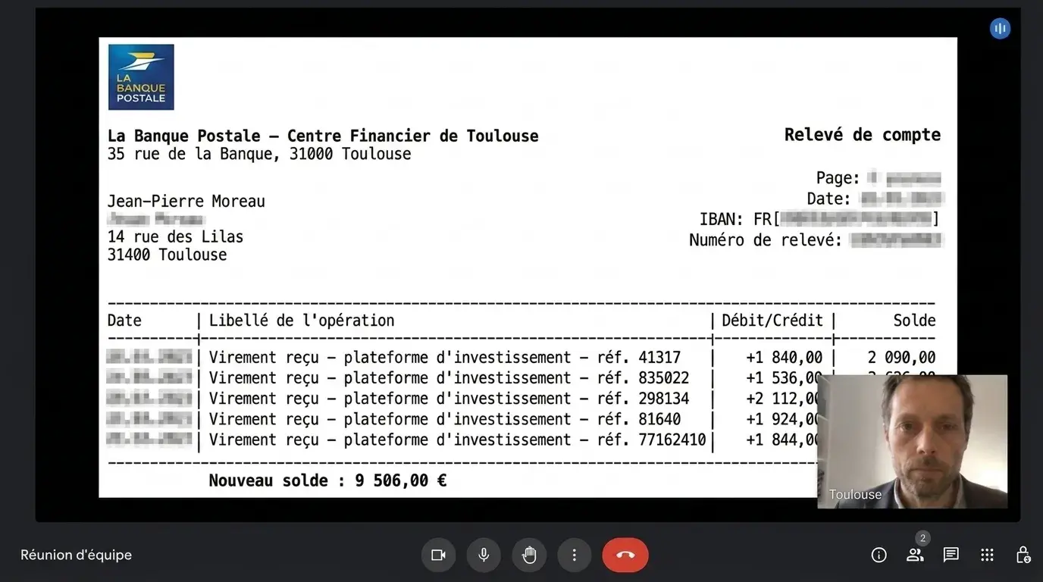Select the self-view video tile labeled Toulouse
Viewport: 1043px width, 582px height.
click(x=913, y=441)
